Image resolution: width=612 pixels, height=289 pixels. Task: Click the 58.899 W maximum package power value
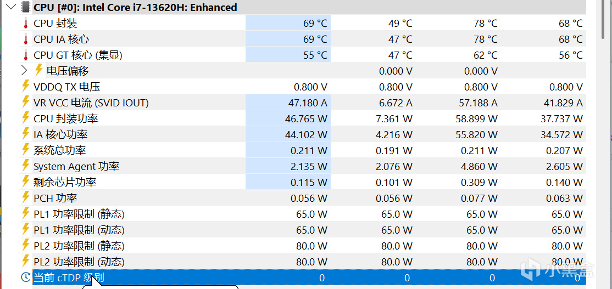tap(476, 118)
